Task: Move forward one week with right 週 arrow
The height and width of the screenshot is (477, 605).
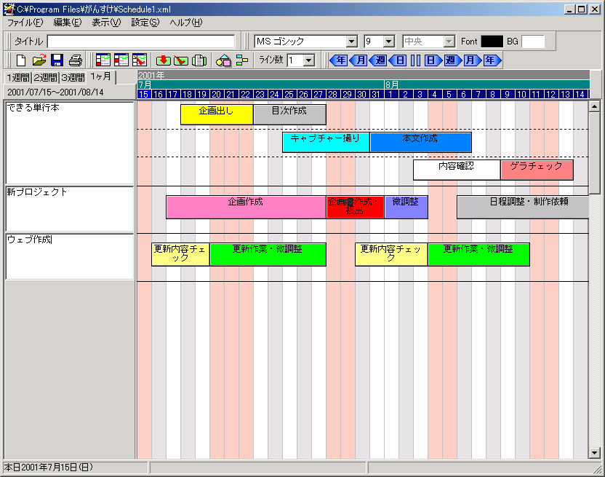Action: point(452,60)
